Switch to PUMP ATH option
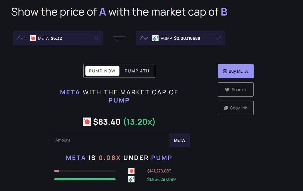 coord(137,71)
